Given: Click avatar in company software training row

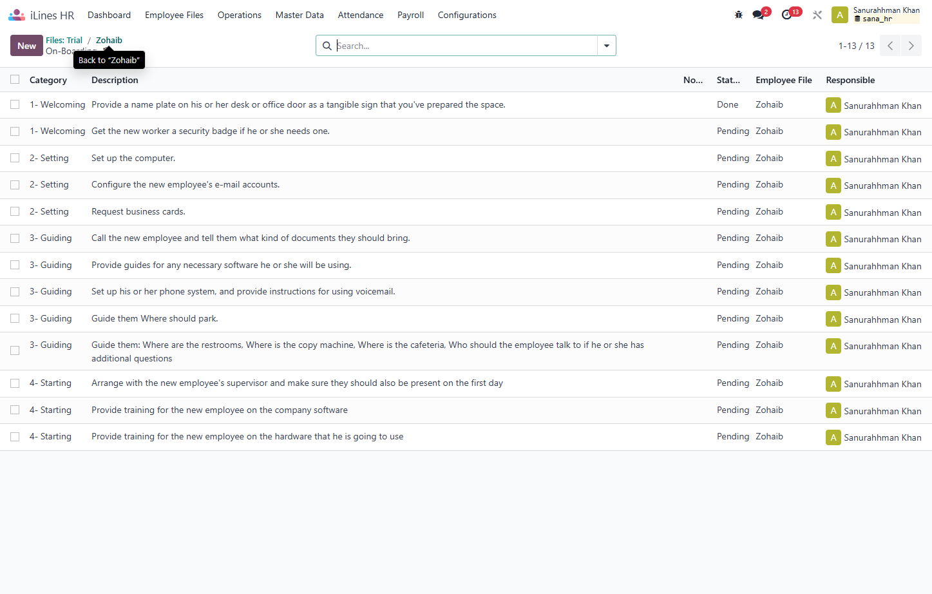Looking at the screenshot, I should (833, 410).
